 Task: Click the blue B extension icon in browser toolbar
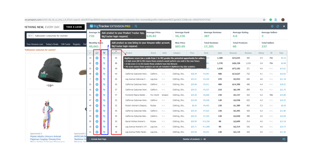pos(276,20)
